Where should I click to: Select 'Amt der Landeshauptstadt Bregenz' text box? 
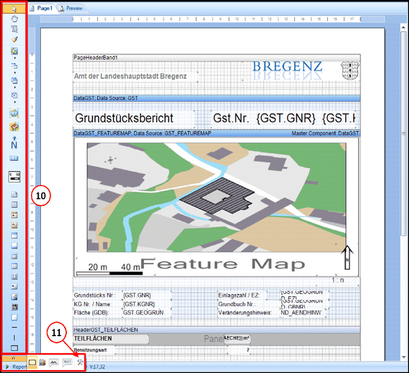tap(135, 76)
